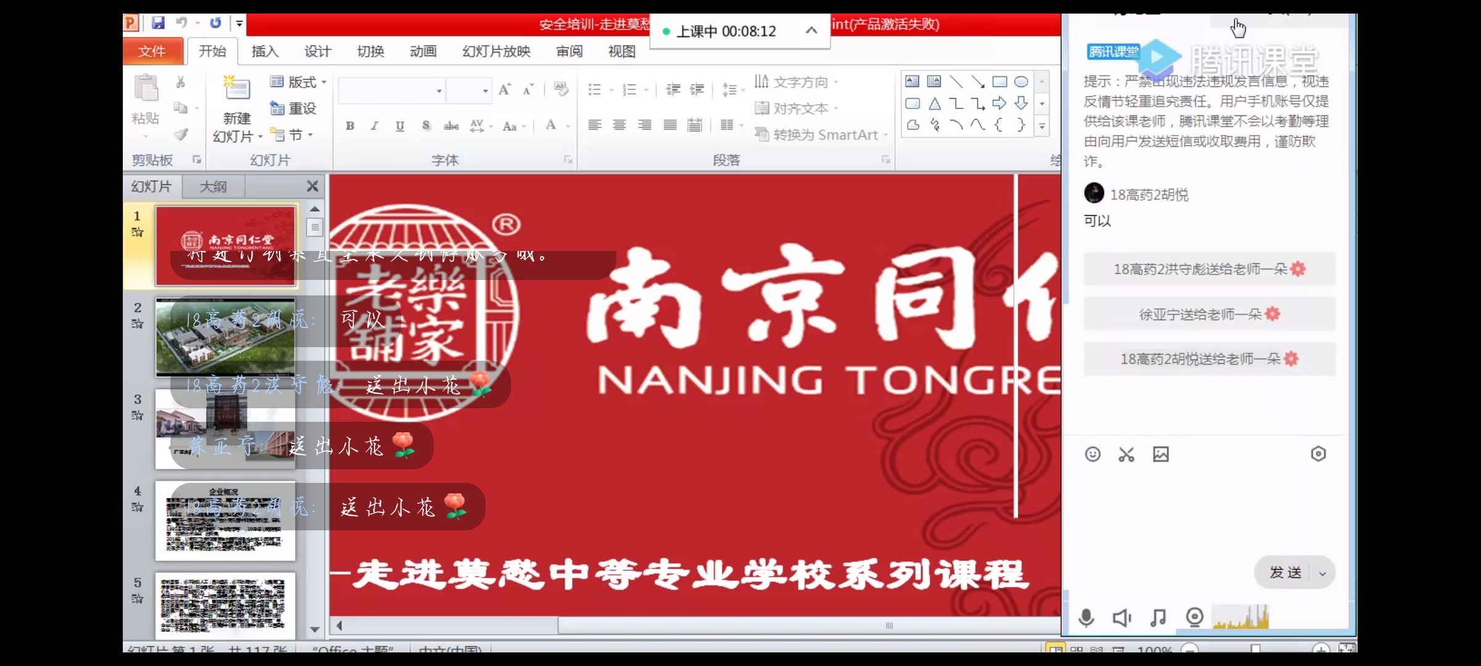1481x666 pixels.
Task: Switch to Slide Show (幻灯片放映) tab
Action: point(496,51)
